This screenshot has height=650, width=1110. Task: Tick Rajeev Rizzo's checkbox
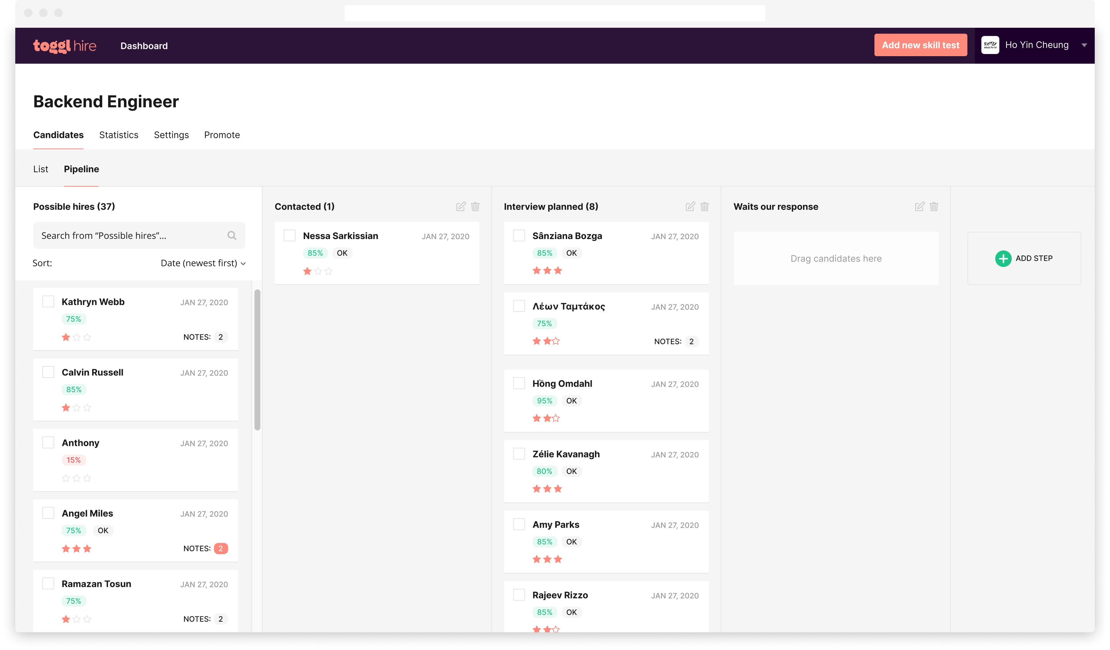click(x=519, y=594)
